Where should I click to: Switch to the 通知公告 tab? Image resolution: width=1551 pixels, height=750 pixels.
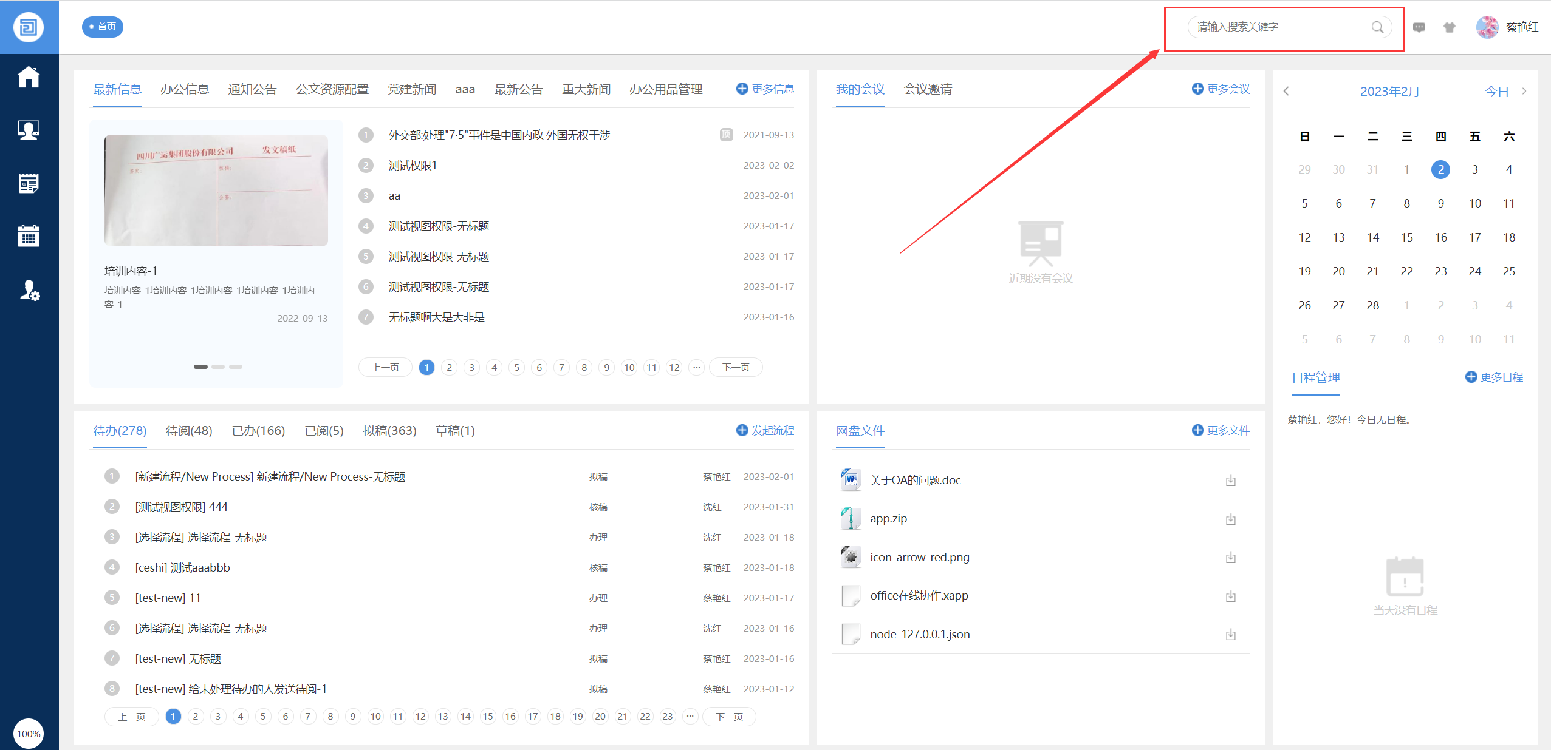(x=252, y=89)
